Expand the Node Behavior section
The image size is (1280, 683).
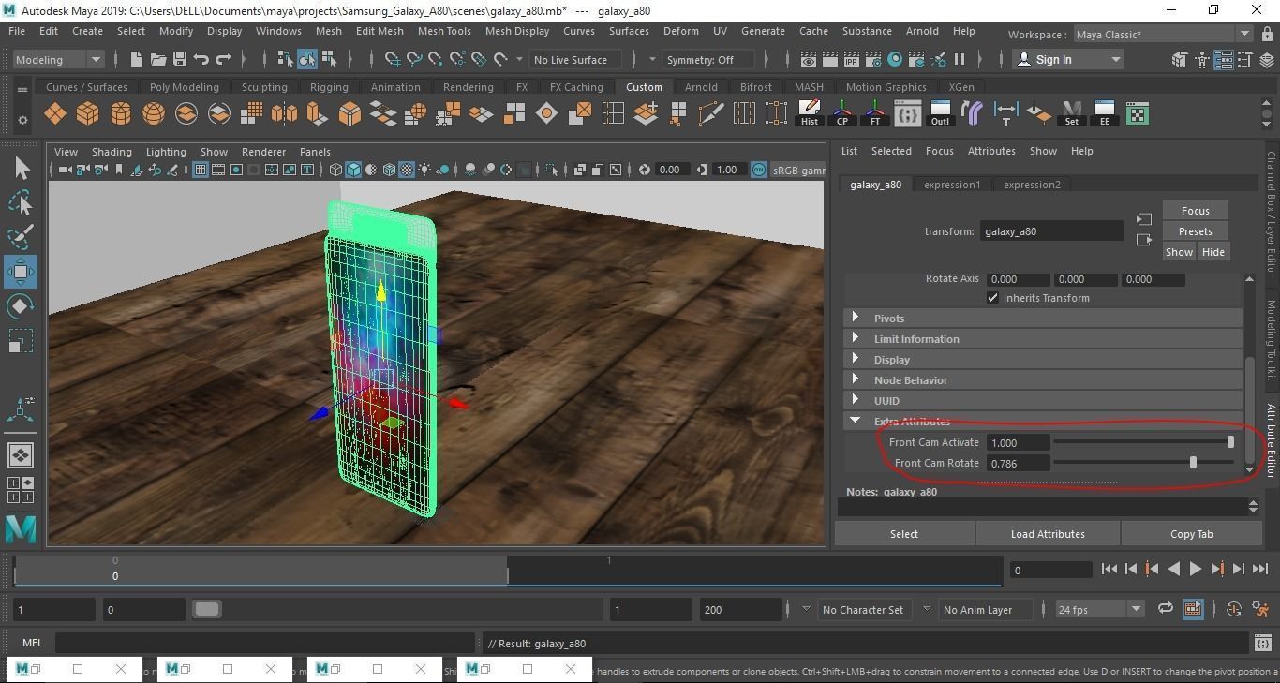pos(1043,380)
